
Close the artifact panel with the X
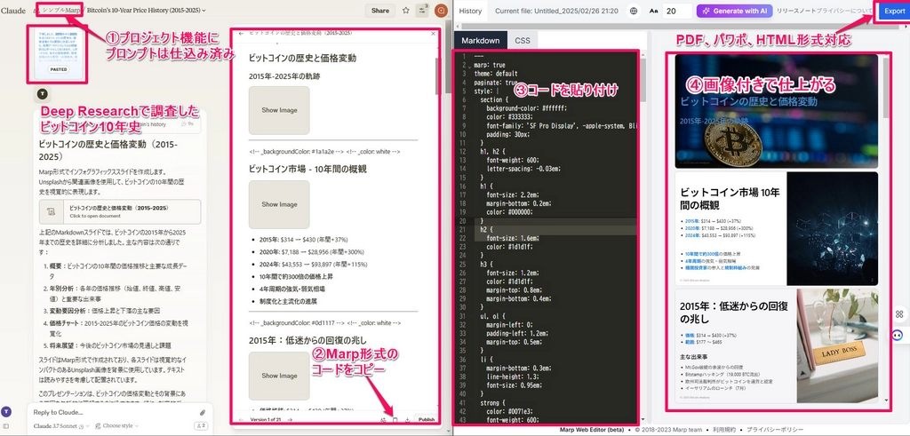point(433,34)
